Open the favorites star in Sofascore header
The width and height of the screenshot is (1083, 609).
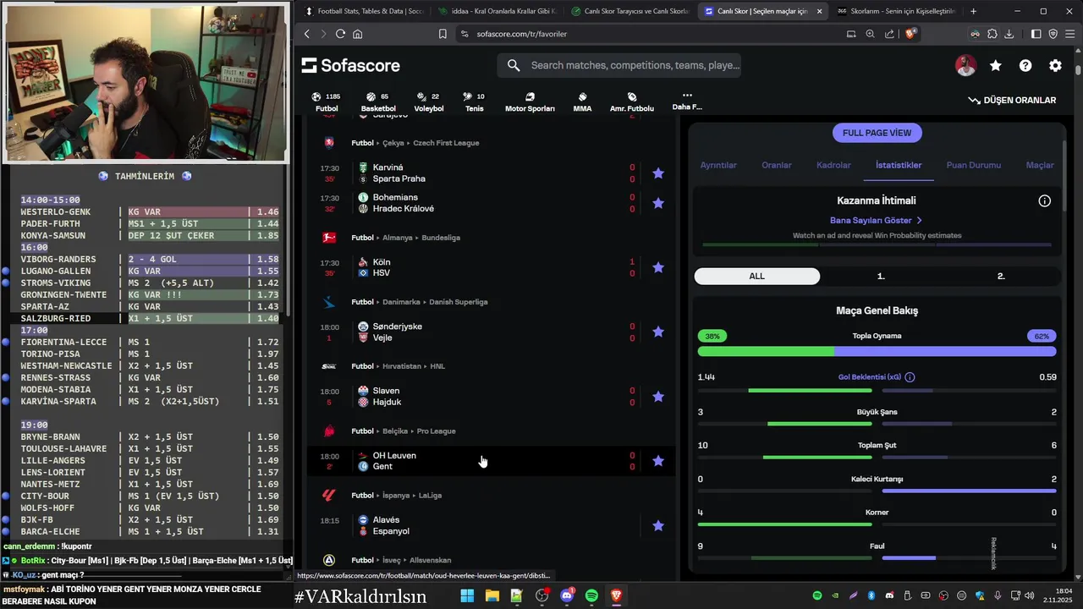tap(996, 66)
